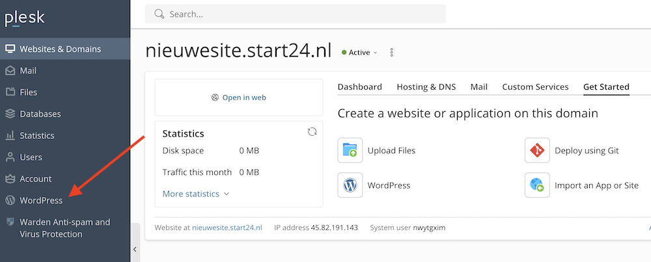Viewport: 651px width, 262px height.
Task: Switch to the Hosting & DNS tab
Action: coord(426,86)
